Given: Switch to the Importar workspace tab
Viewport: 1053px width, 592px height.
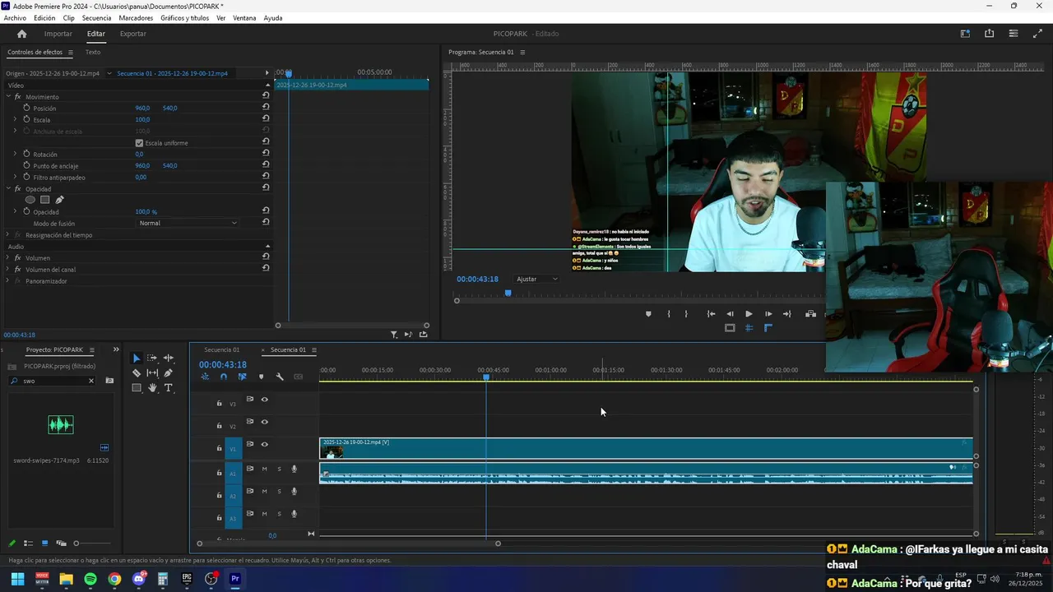Looking at the screenshot, I should (x=58, y=34).
